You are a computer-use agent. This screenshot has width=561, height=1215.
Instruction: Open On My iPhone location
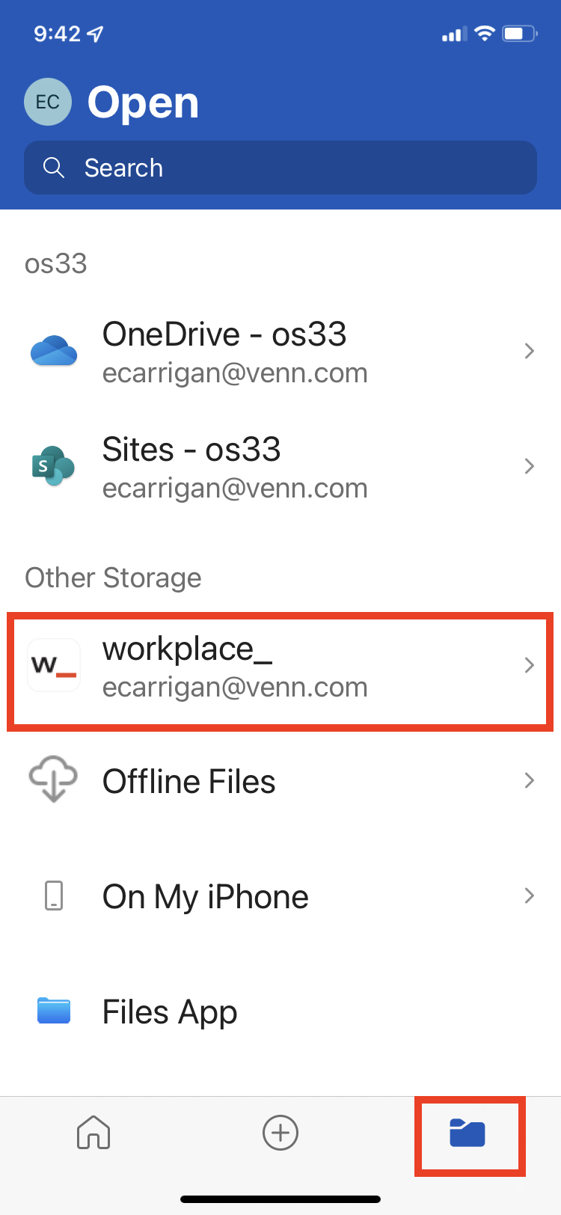tap(280, 896)
